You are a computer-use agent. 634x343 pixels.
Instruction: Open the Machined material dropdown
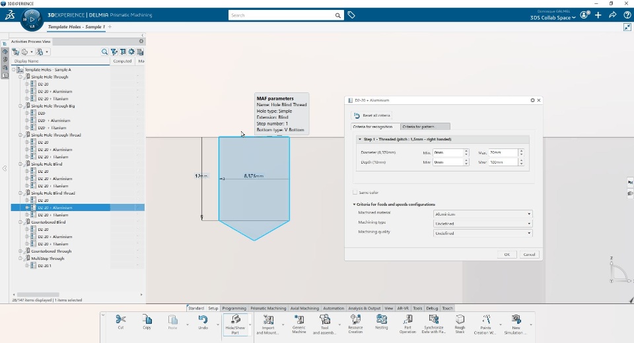pos(483,214)
